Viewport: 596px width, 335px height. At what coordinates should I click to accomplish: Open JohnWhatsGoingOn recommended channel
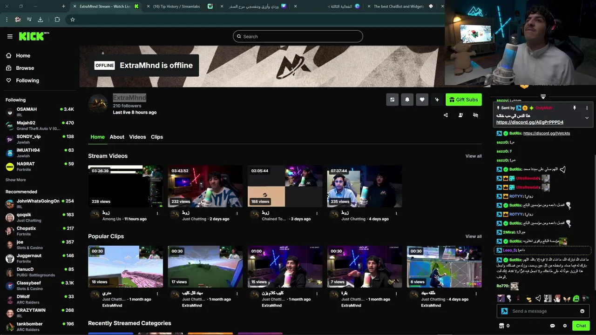40,204
